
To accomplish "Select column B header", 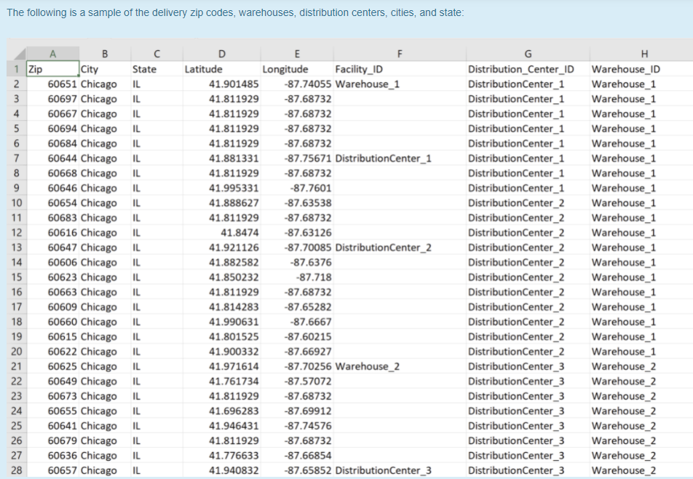I will click(x=105, y=54).
